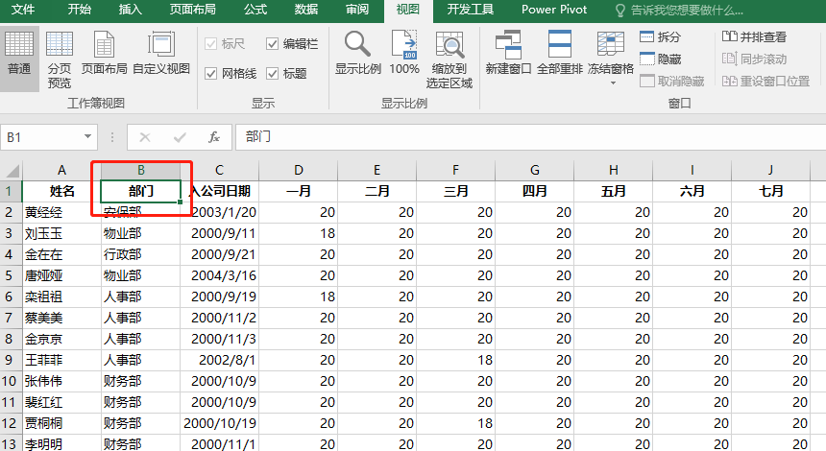This screenshot has width=826, height=451.
Task: Select name cell 贾桐桐
Action: click(61, 423)
